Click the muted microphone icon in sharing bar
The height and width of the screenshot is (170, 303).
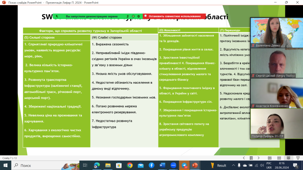[x=128, y=16]
